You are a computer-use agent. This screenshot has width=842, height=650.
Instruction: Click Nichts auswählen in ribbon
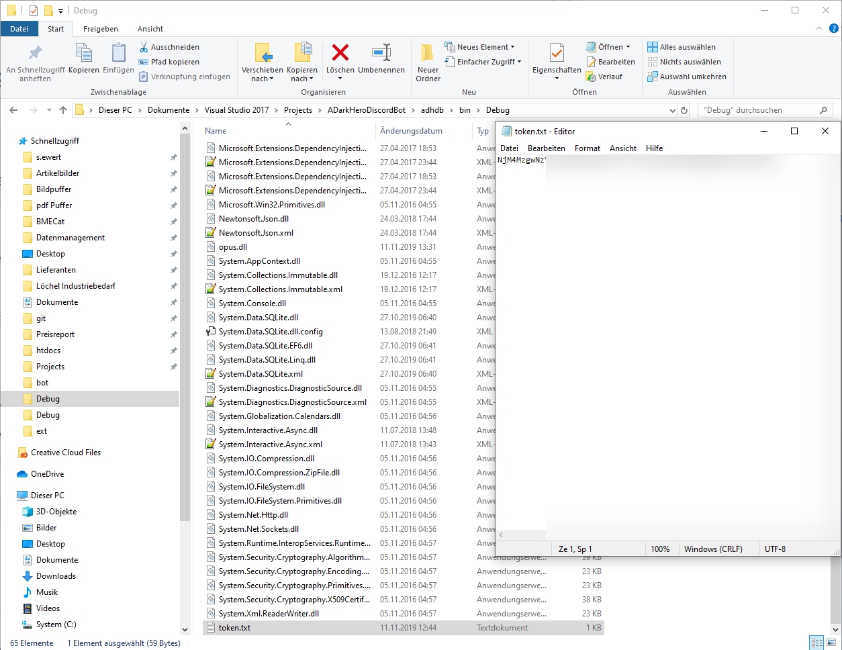tap(684, 62)
